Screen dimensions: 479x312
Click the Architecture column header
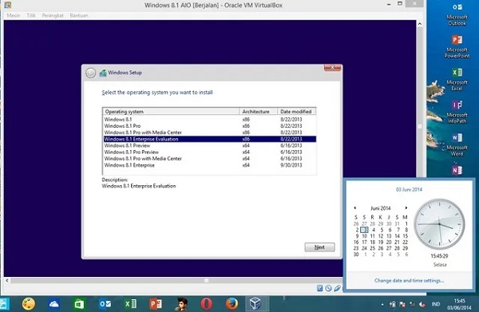pyautogui.click(x=259, y=112)
